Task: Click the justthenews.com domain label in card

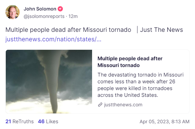Action: click(123, 105)
